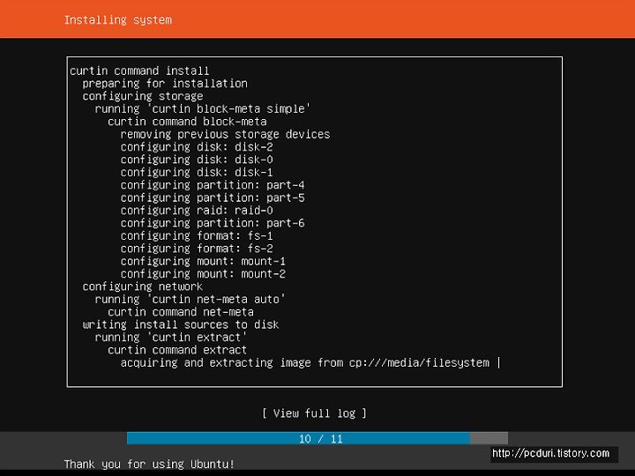The height and width of the screenshot is (476, 635).
Task: Select 'configuring mount: mount-2' line
Action: 203,274
